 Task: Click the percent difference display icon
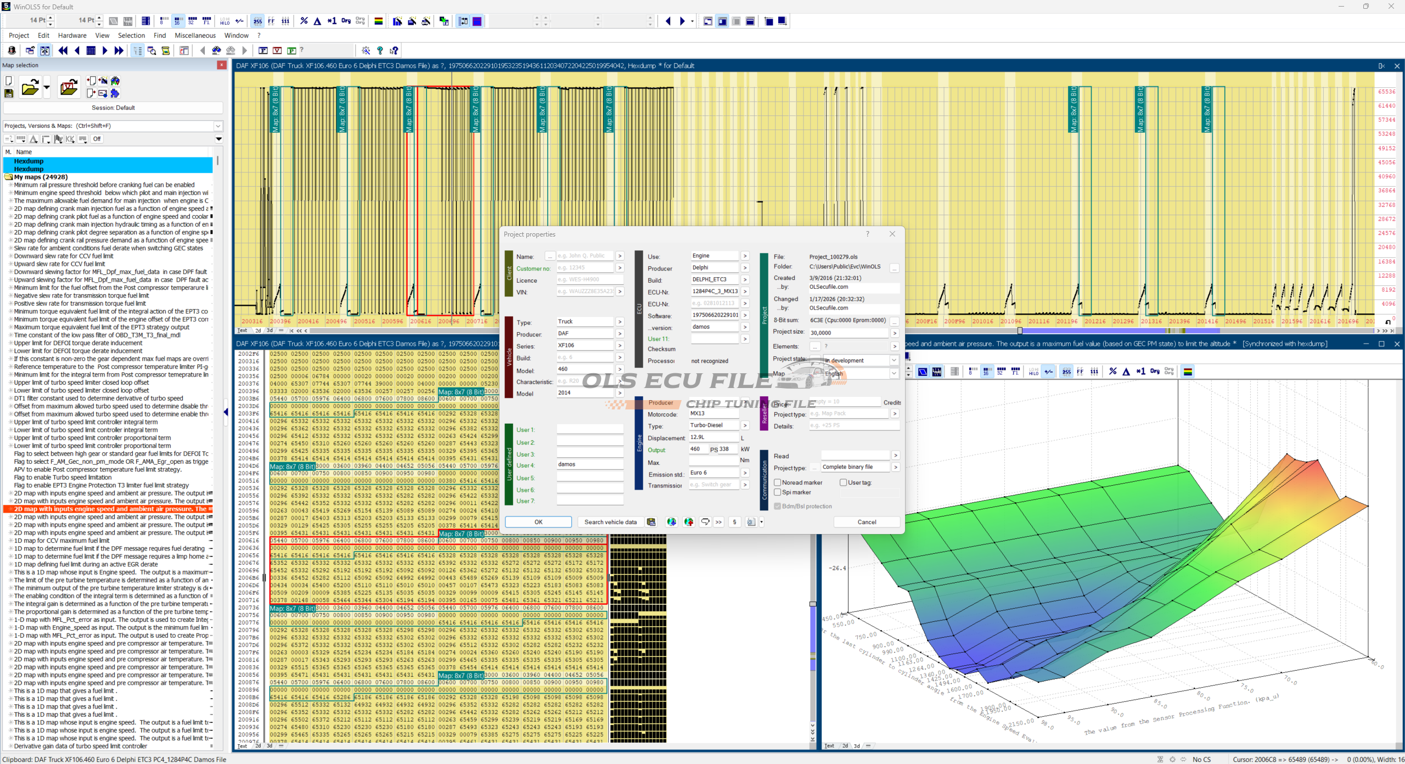304,21
